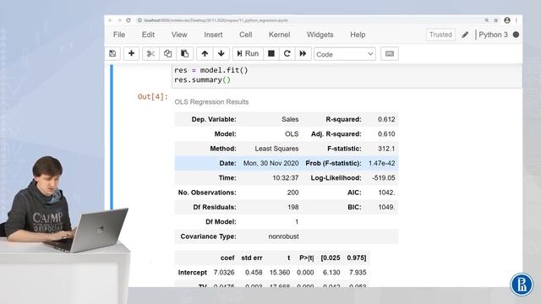Click the Intercept t value 15.360
Viewport: 541px width, 304px height.
pyautogui.click(x=280, y=273)
